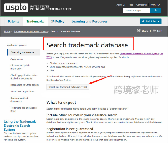Click the magnifier search button in header
Screen dimensions: 168x143
click(155, 10)
